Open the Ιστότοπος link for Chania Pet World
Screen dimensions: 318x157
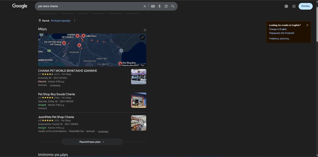(55, 85)
